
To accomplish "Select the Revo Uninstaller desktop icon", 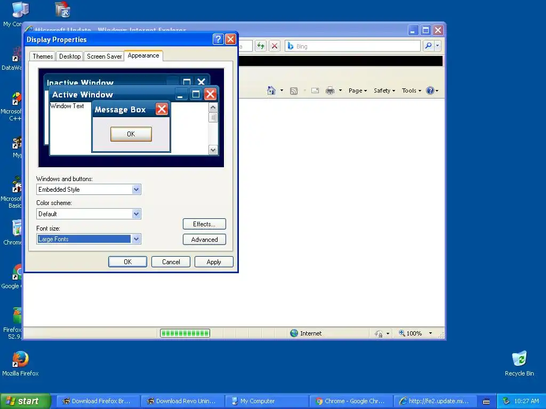I will [63, 10].
